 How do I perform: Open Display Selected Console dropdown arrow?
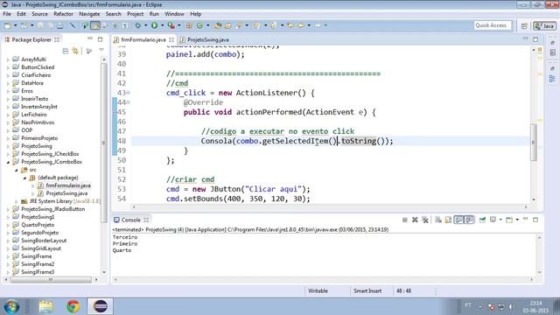500,220
